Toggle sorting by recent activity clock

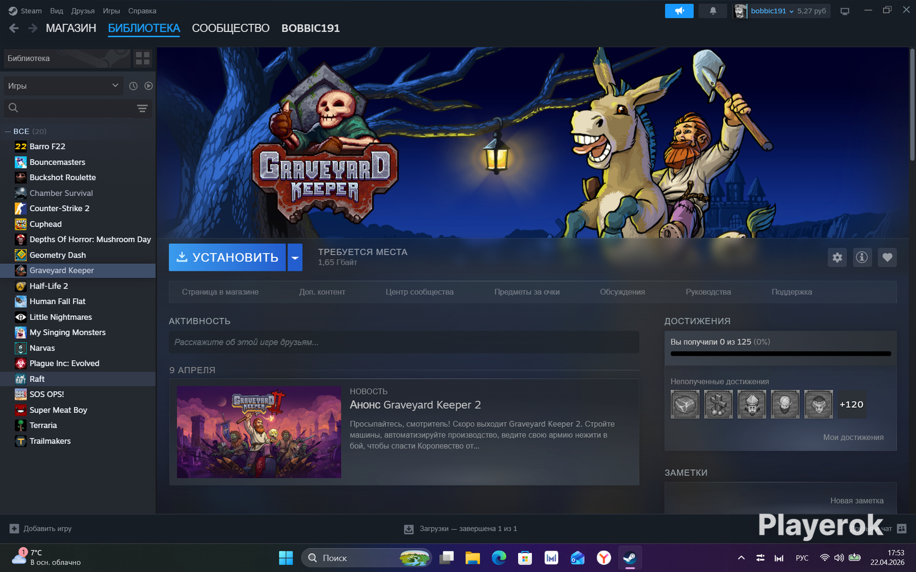point(133,86)
